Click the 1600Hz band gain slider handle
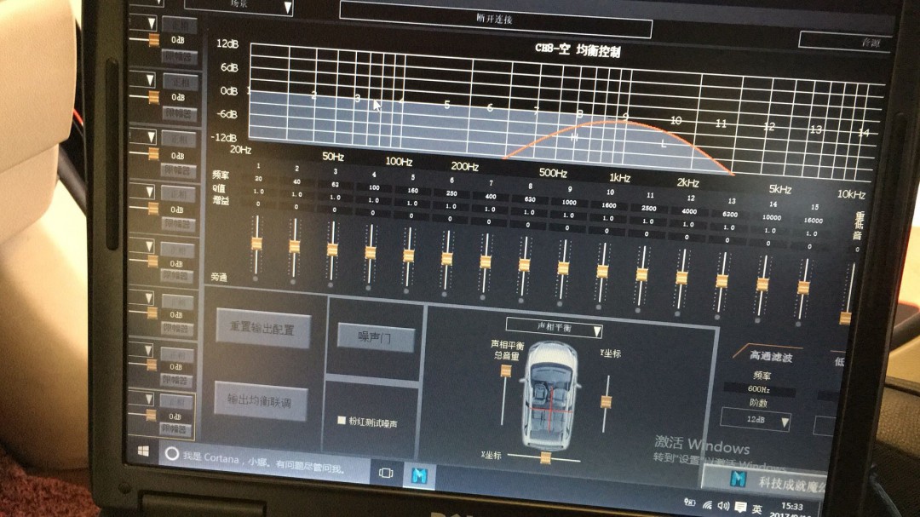 coord(602,271)
